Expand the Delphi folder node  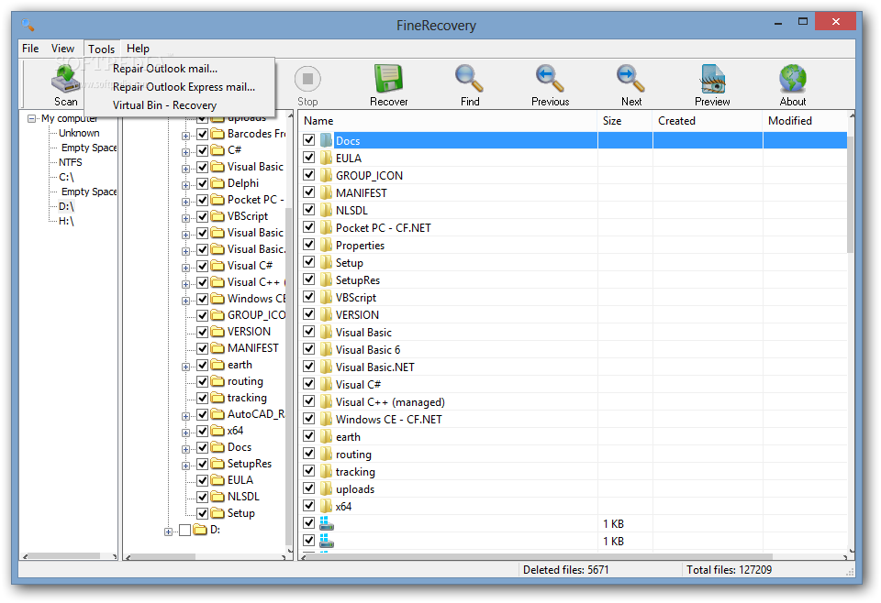click(185, 185)
